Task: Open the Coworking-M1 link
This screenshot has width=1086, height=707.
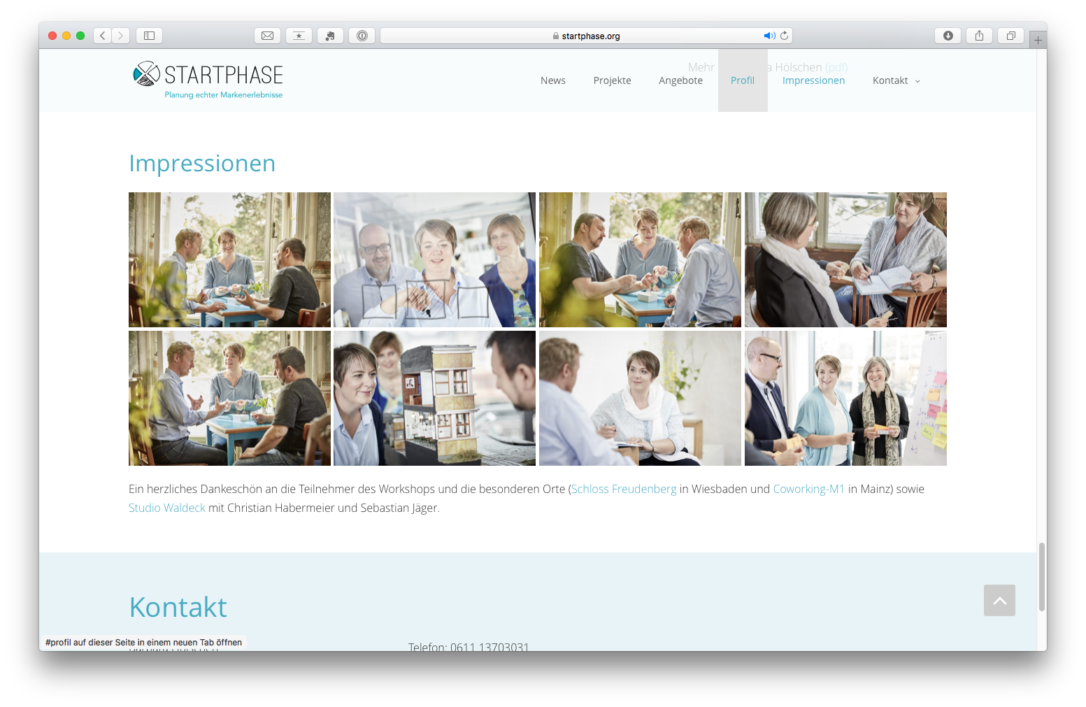Action: (x=808, y=489)
